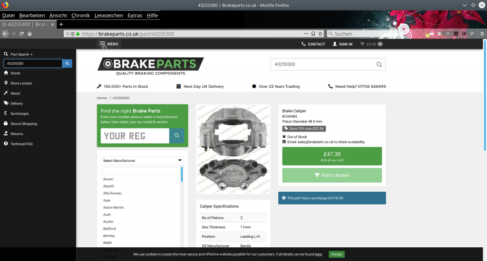Screen dimensions: 487x261
Task: Go to browser home icon
Action: (29, 34)
